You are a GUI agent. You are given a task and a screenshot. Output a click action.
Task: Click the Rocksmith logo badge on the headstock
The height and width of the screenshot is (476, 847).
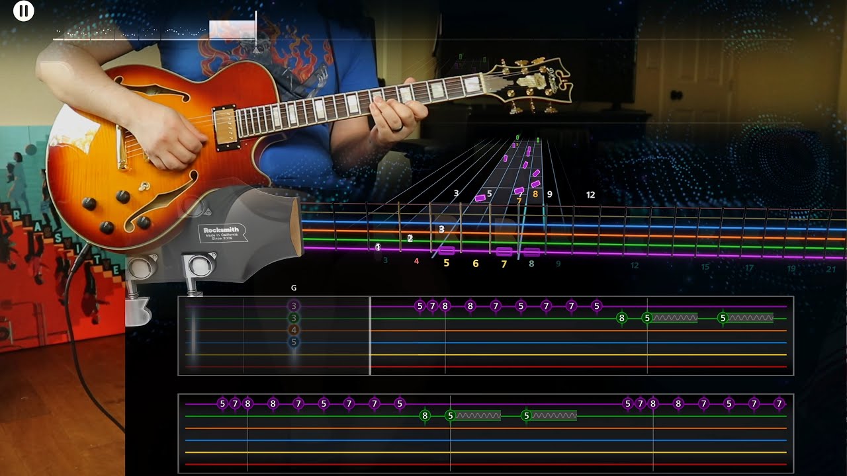tap(222, 233)
